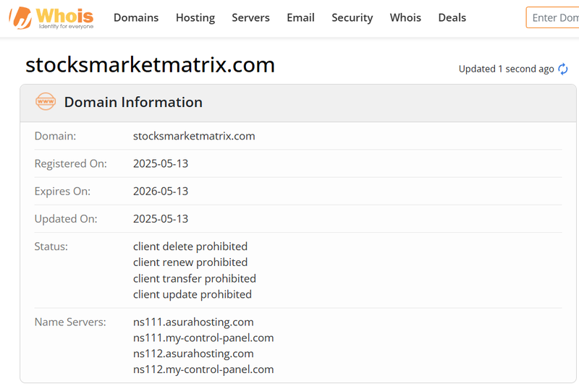
Task: Open the Security menu
Action: [352, 17]
